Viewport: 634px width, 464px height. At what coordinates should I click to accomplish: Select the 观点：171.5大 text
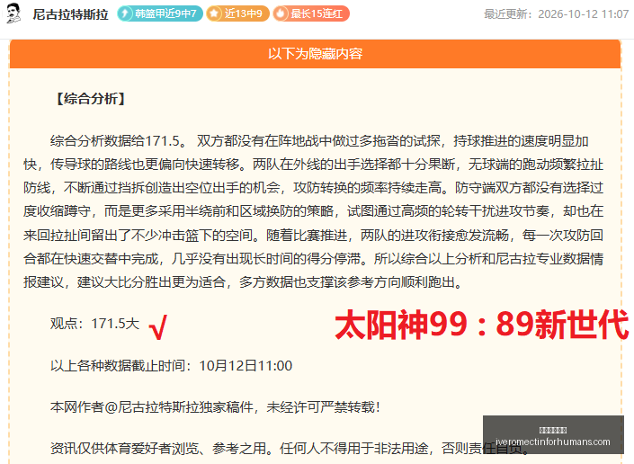point(94,324)
